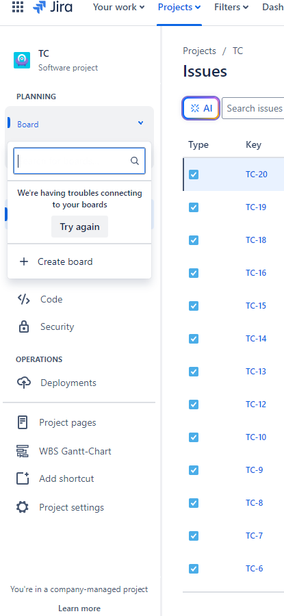The height and width of the screenshot is (616, 284).
Task: Click the task type icon for TC-18
Action: [194, 240]
